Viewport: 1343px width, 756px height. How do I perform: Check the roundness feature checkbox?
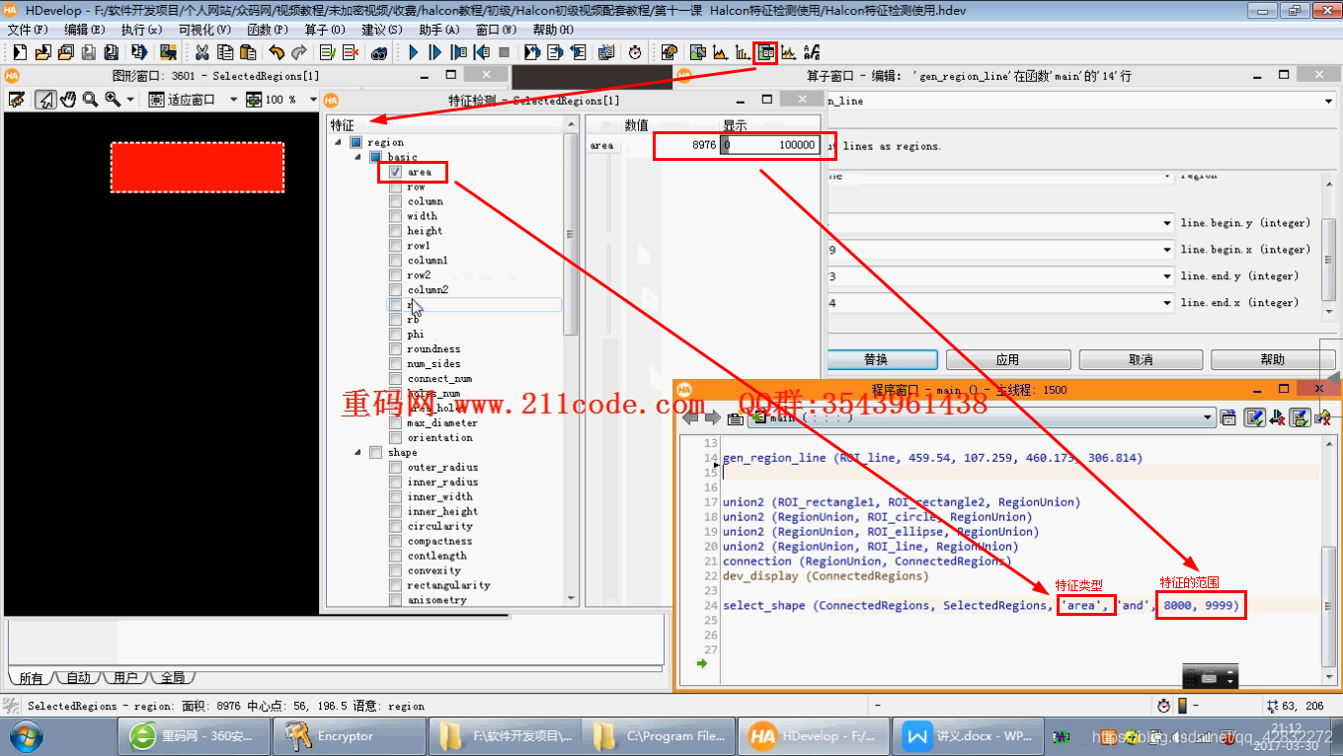[x=395, y=349]
